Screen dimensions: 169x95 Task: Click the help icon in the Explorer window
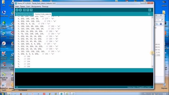coord(161,24)
